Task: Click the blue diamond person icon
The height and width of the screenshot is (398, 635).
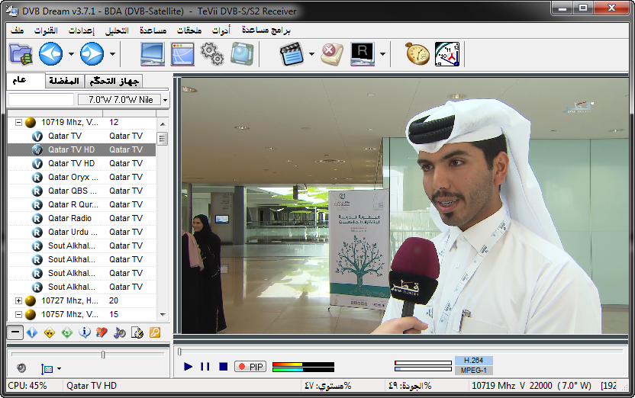Action: point(32,332)
